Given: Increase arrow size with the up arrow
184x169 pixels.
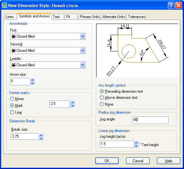Looking at the screenshot, I should click(x=32, y=80).
